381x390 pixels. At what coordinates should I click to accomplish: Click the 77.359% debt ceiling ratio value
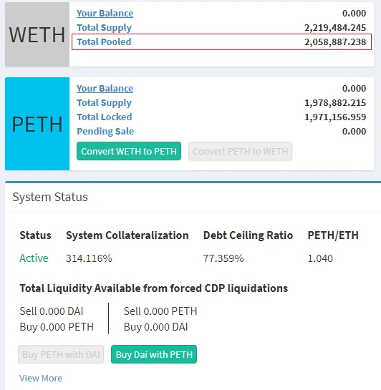[223, 258]
